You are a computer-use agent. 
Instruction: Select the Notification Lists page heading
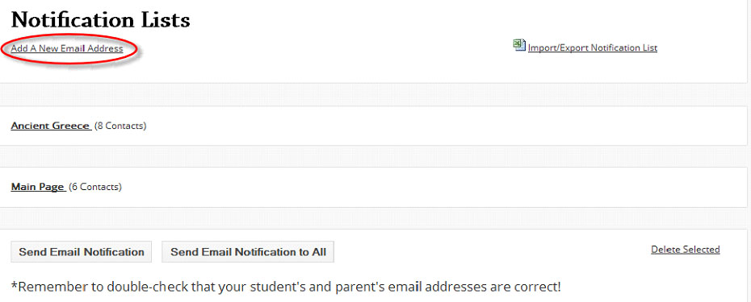pyautogui.click(x=101, y=20)
